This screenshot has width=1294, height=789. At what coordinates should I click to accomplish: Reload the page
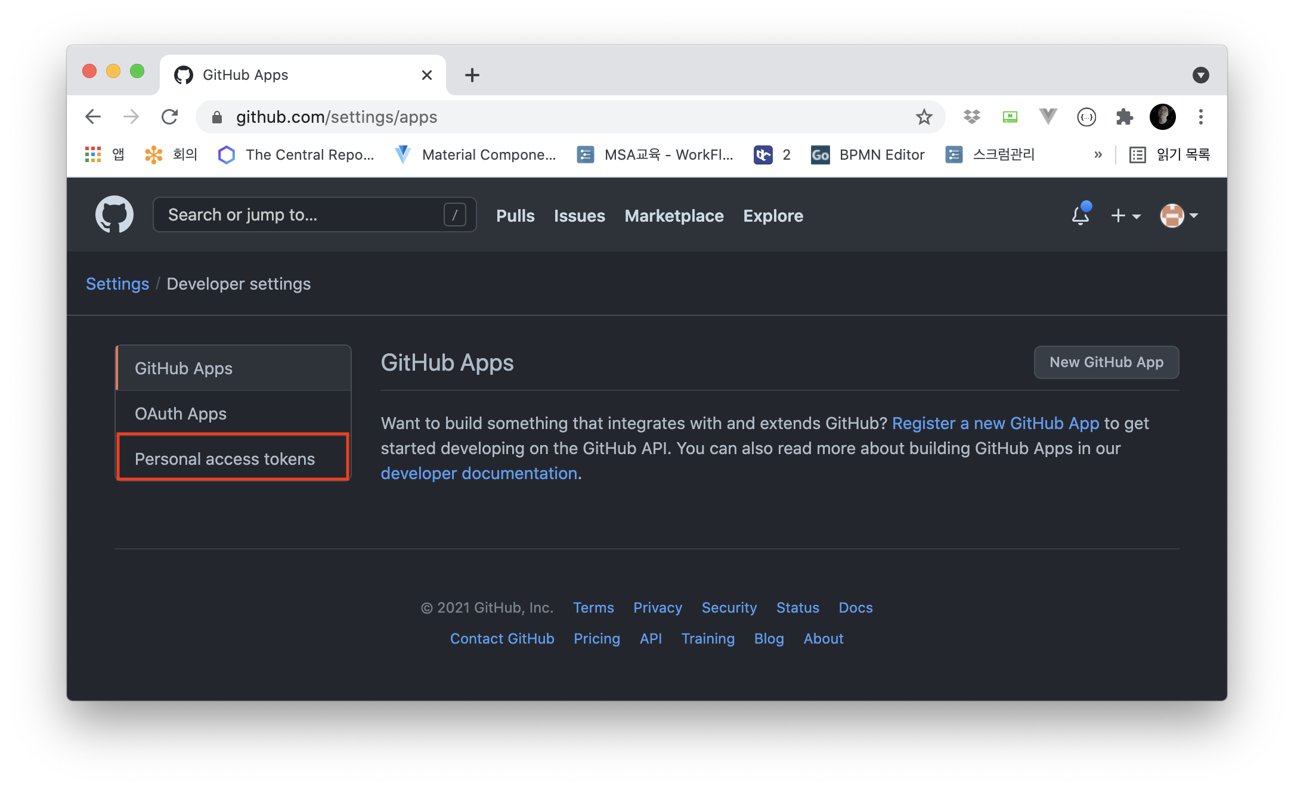(170, 117)
